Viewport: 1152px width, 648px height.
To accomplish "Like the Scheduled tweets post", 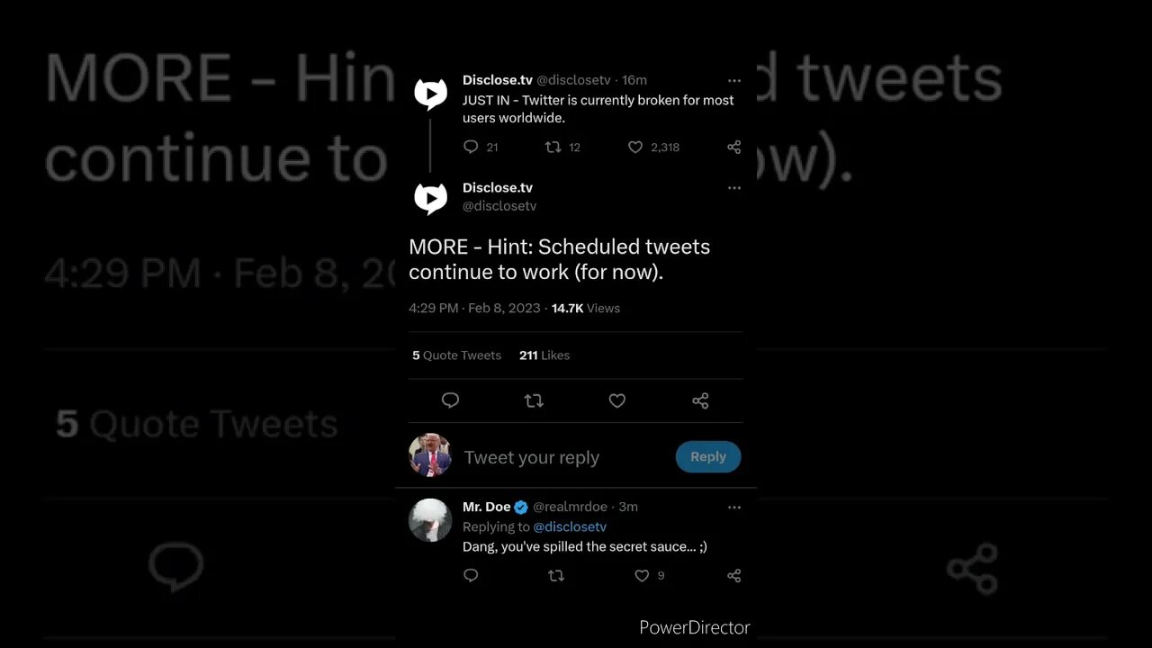I will tap(617, 400).
